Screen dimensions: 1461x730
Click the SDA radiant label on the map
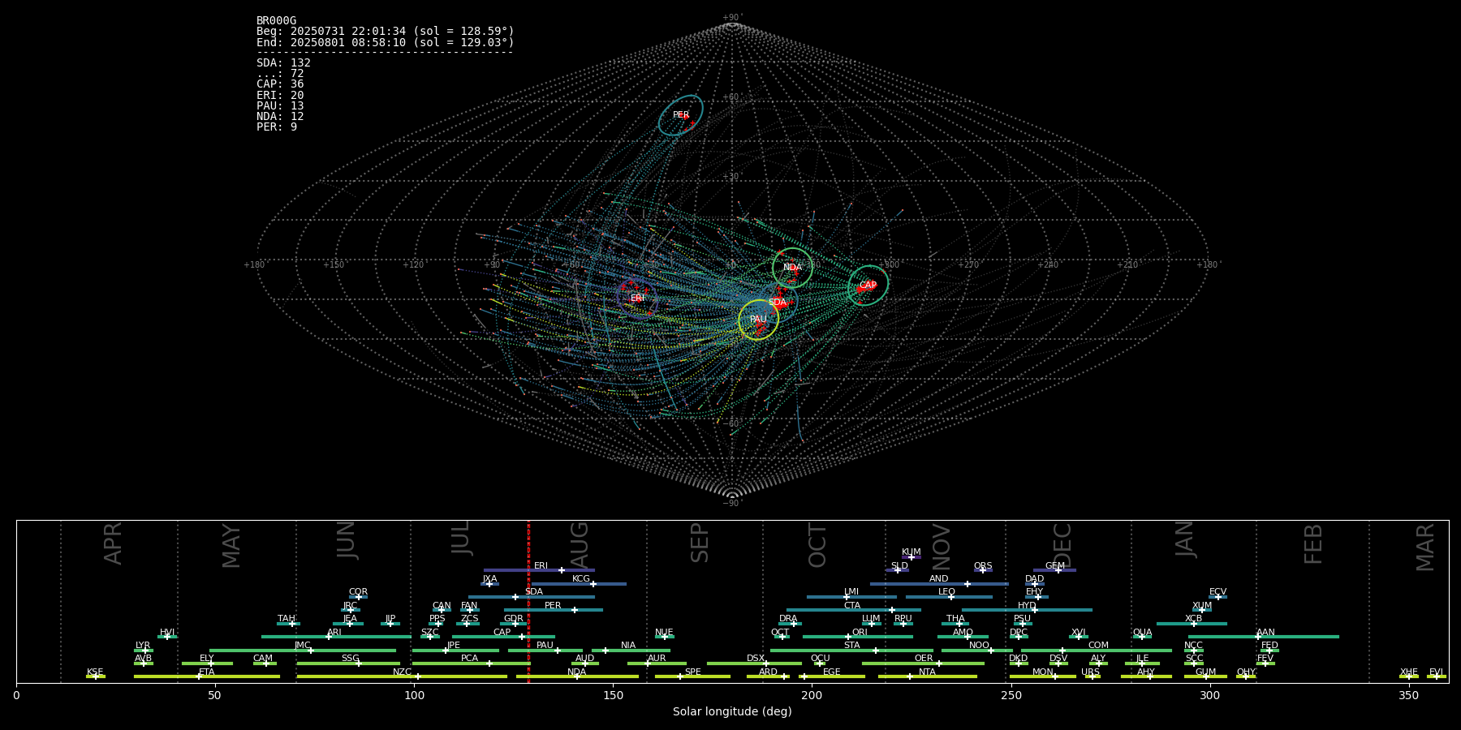point(778,303)
